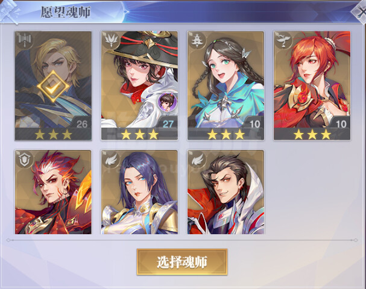Viewport: 366px width, 289px height.
Task: Click the pillar class icon on blond hero card
Action: pyautogui.click(x=25, y=40)
